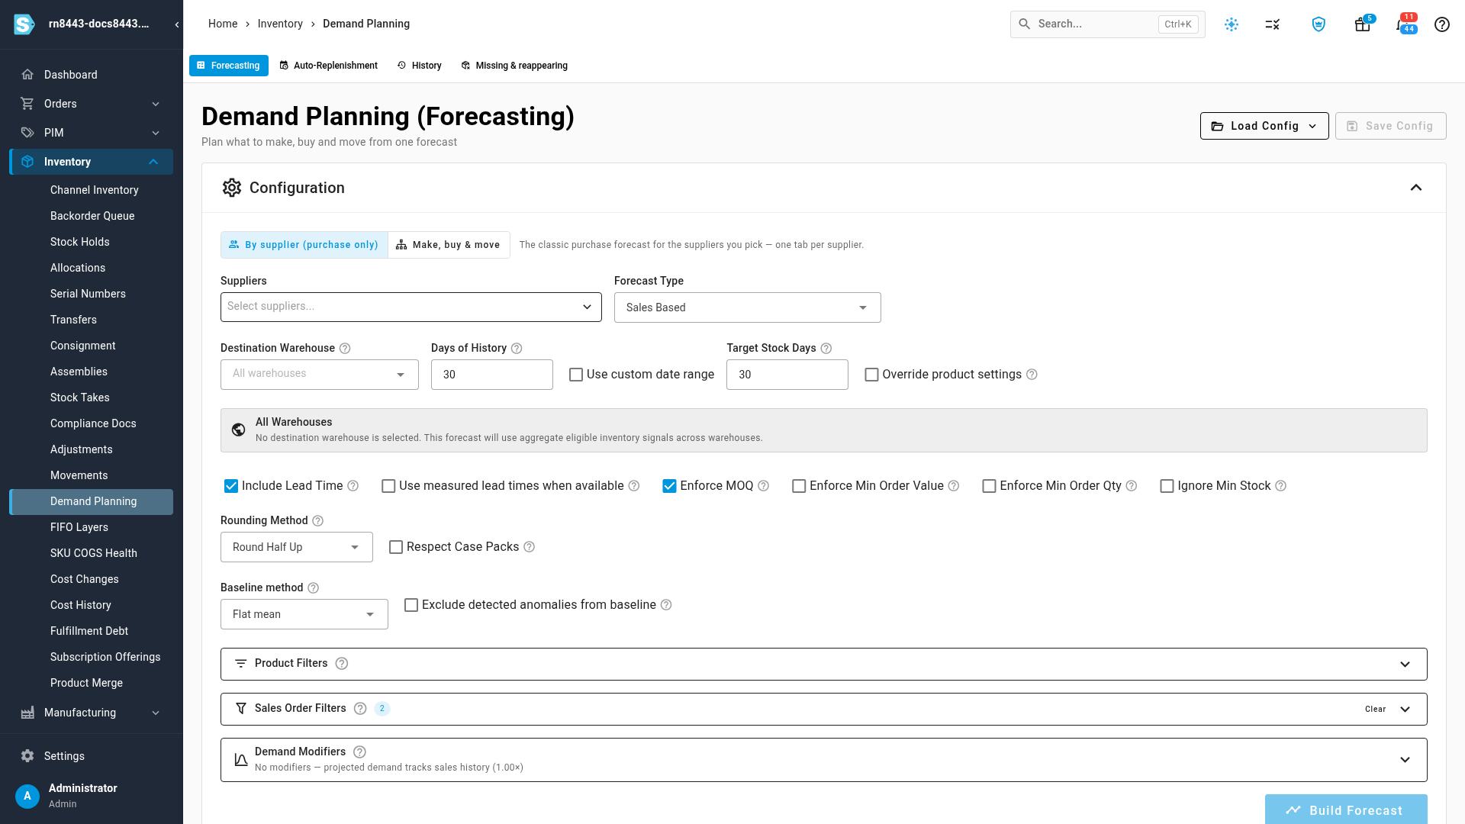Show help tooltip for Days of History
Screen dimensions: 1465x824
click(x=517, y=349)
